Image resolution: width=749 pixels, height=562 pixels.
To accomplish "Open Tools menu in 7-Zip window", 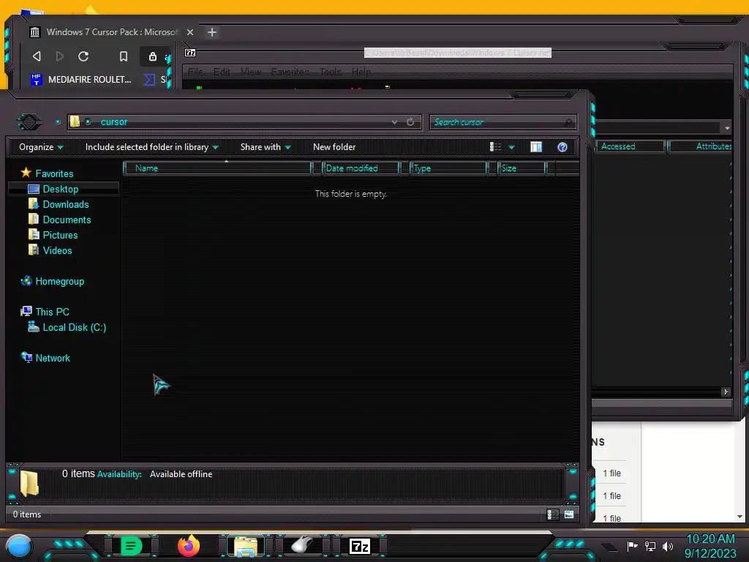I will (x=331, y=72).
